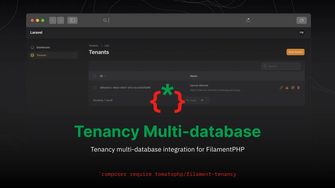Open https://dannie-mitchell.tomatopay.test/app link
The width and height of the screenshot is (335, 188).
tap(215, 90)
